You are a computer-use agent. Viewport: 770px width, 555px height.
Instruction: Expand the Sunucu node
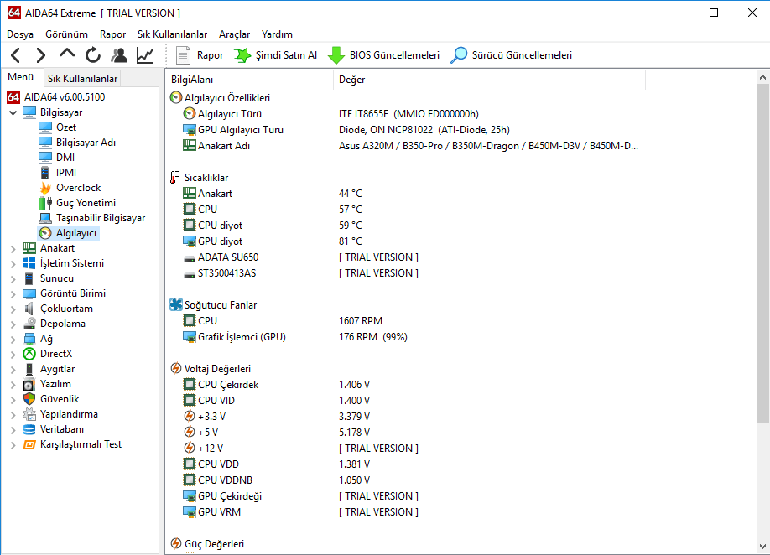[x=13, y=278]
